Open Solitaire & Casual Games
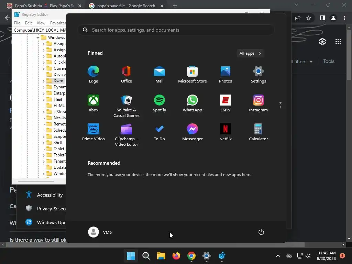The image size is (352, 264). [x=126, y=106]
